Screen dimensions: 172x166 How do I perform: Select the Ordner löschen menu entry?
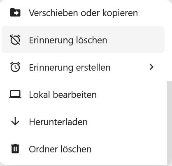[83, 149]
